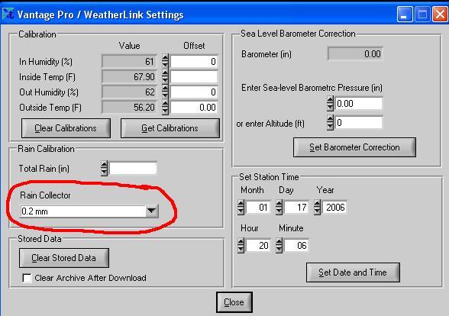Image resolution: width=449 pixels, height=316 pixels.
Task: Click the Clear Stored Data button
Action: click(64, 258)
